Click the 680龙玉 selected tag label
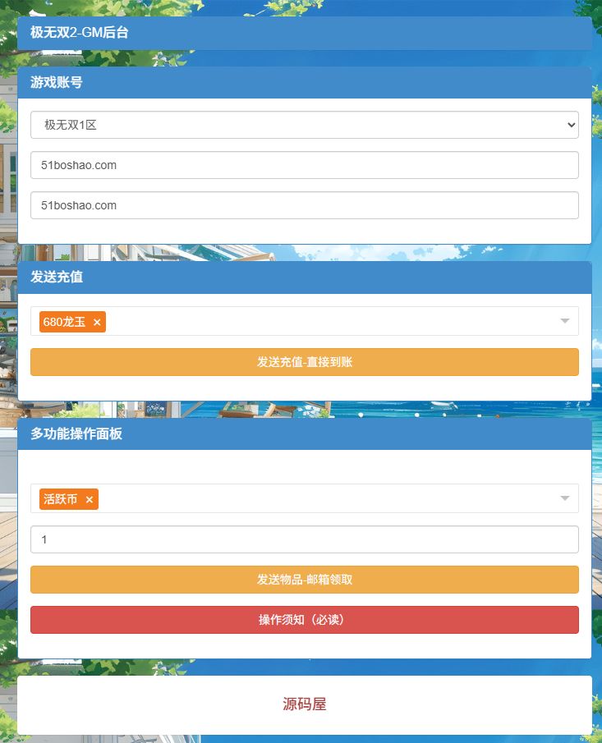602x743 pixels. [x=64, y=322]
